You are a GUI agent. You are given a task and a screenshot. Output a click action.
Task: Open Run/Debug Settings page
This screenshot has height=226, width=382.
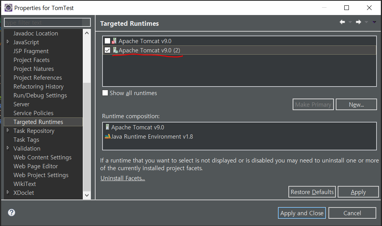[x=40, y=95]
